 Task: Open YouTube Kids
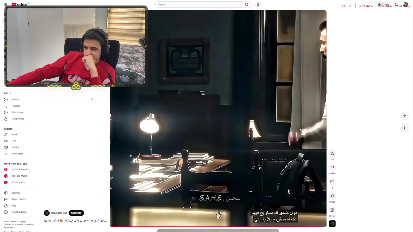point(19,182)
